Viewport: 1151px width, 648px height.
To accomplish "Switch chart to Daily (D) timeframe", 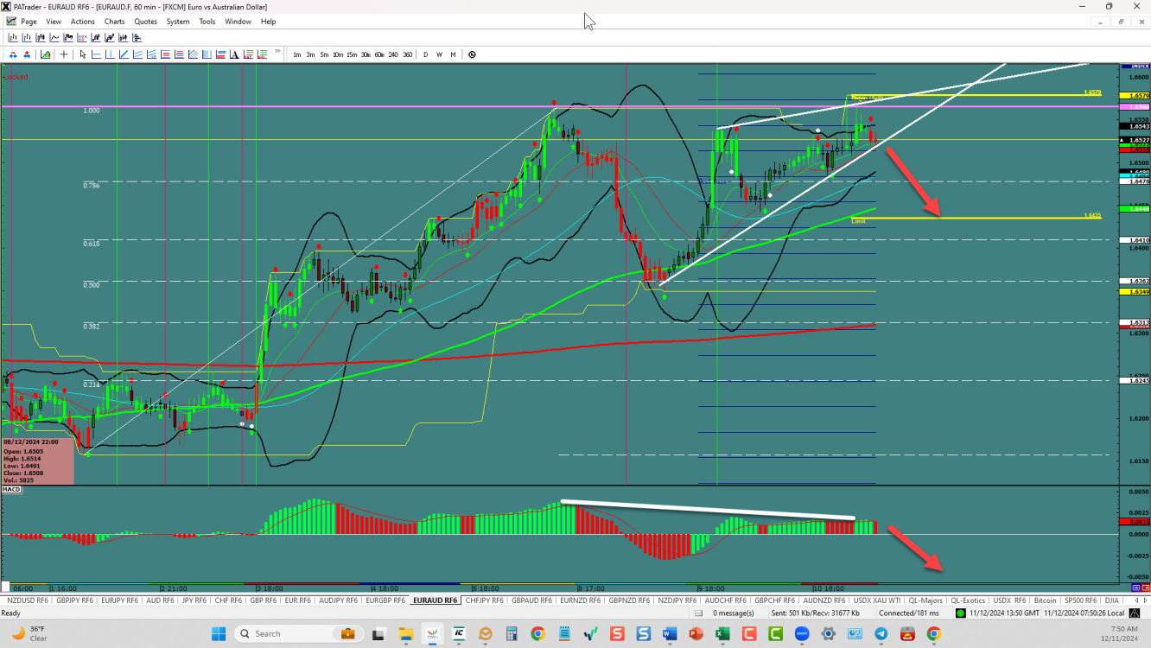I will (x=425, y=54).
